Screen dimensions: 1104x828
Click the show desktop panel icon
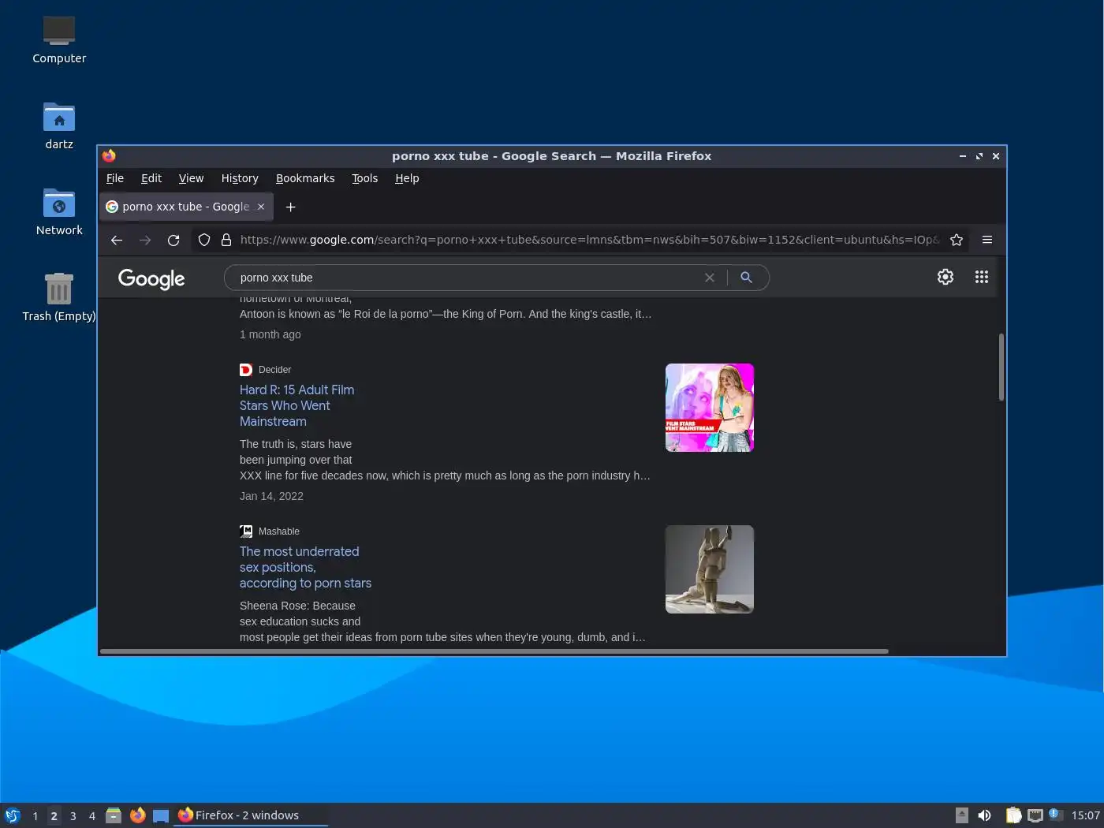tap(161, 815)
